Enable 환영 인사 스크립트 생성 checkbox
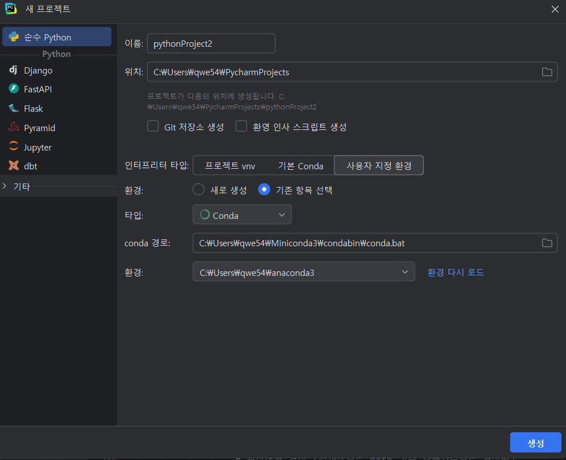Image resolution: width=566 pixels, height=460 pixels. (241, 127)
